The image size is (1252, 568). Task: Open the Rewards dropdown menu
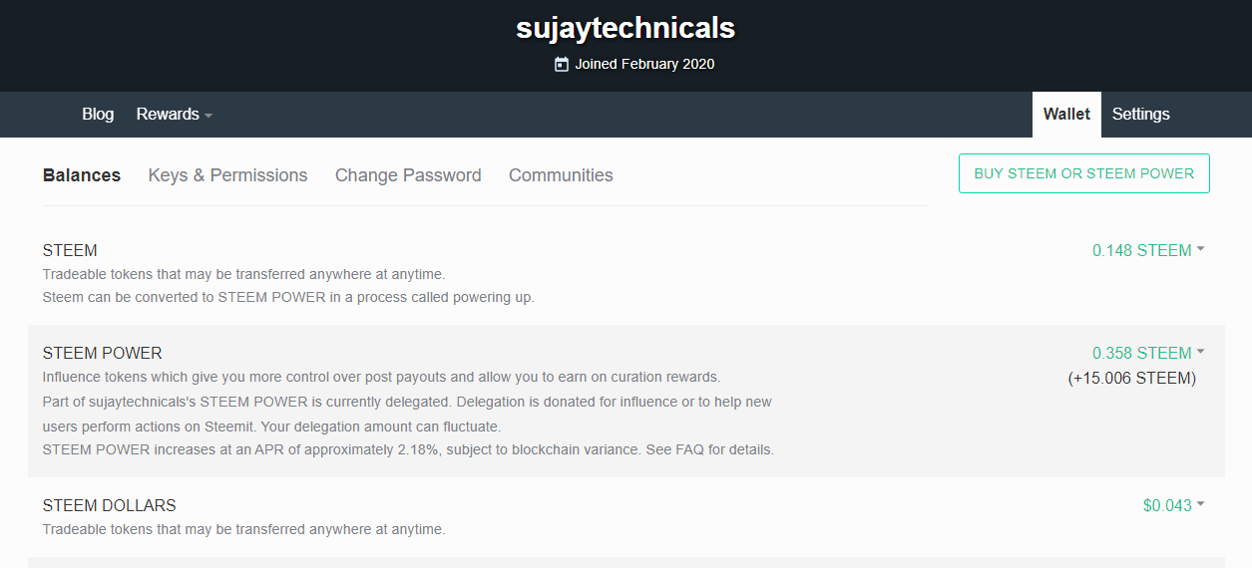click(x=175, y=115)
